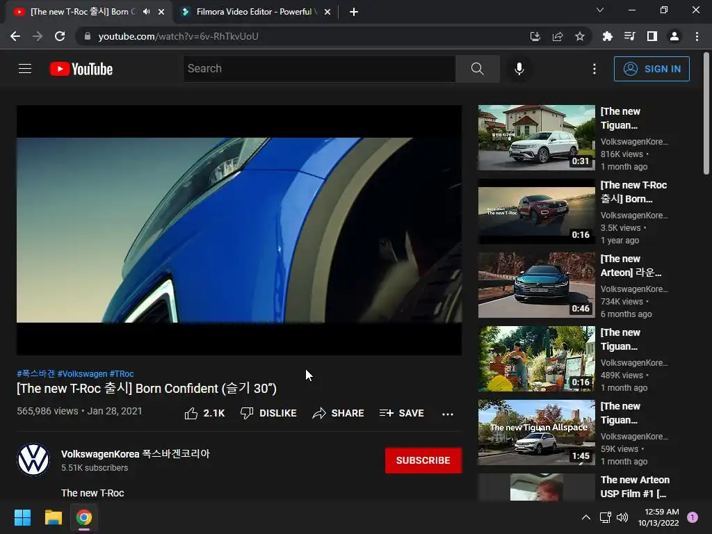The width and height of the screenshot is (712, 534).
Task: Open Windows Start menu
Action: [x=22, y=517]
